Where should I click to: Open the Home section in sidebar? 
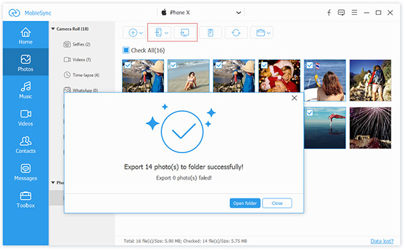click(x=26, y=35)
